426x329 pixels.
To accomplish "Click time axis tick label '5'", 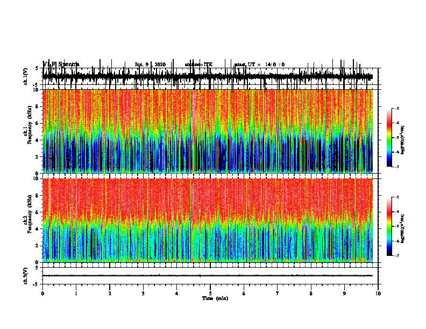I will [x=210, y=294].
